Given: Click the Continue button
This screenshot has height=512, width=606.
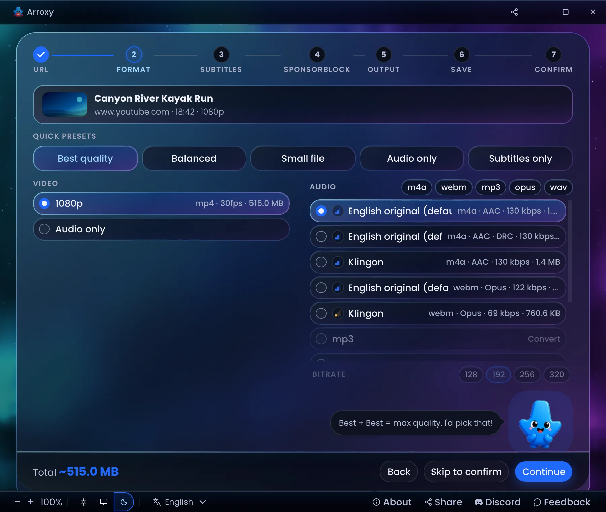Looking at the screenshot, I should point(544,472).
